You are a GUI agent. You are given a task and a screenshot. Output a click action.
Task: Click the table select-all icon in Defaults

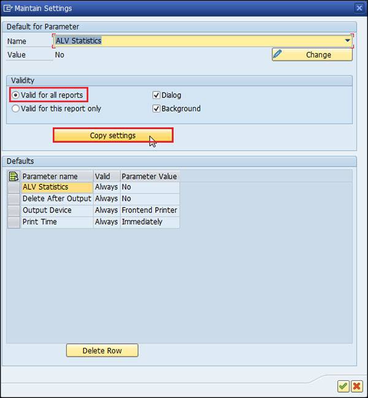pos(13,176)
